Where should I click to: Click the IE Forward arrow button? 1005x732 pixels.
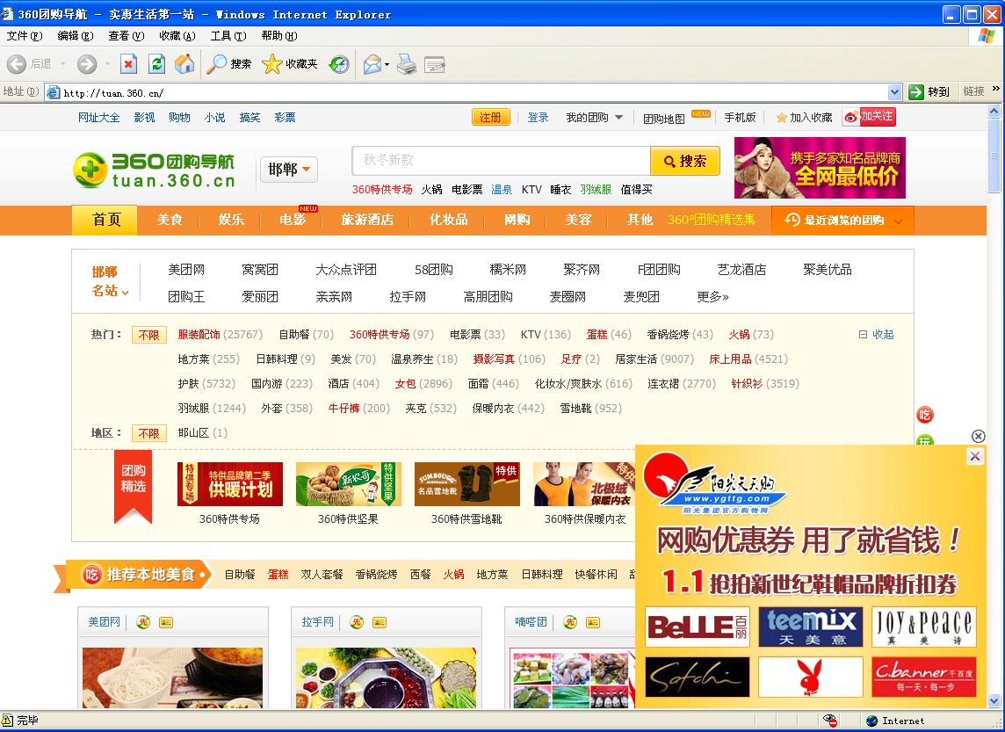point(86,64)
